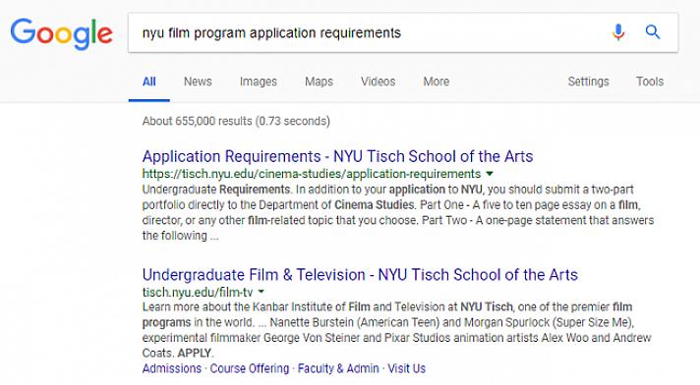Image resolution: width=700 pixels, height=385 pixels.
Task: Open search Settings menu
Action: pyautogui.click(x=588, y=82)
